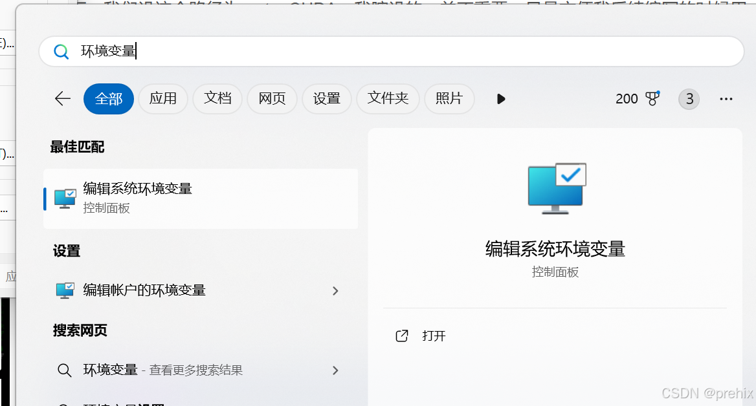This screenshot has height=406, width=756.
Task: Click the monitor icon beside 编辑系统环境变量 result
Action: coord(65,199)
